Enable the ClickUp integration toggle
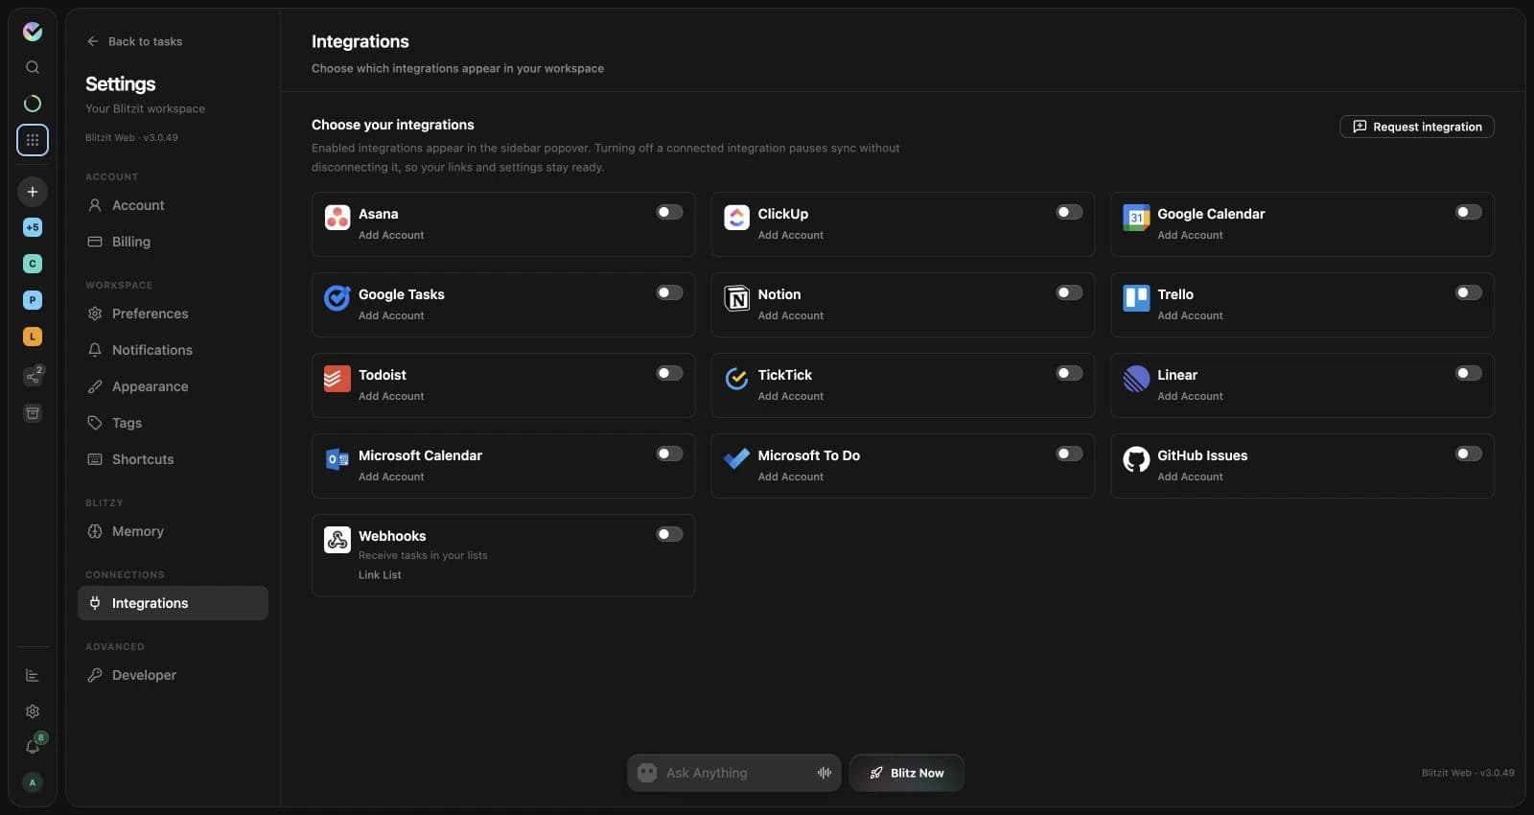Image resolution: width=1534 pixels, height=815 pixels. pos(1069,212)
